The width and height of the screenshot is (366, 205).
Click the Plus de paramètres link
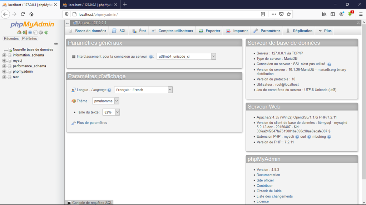coord(92,123)
